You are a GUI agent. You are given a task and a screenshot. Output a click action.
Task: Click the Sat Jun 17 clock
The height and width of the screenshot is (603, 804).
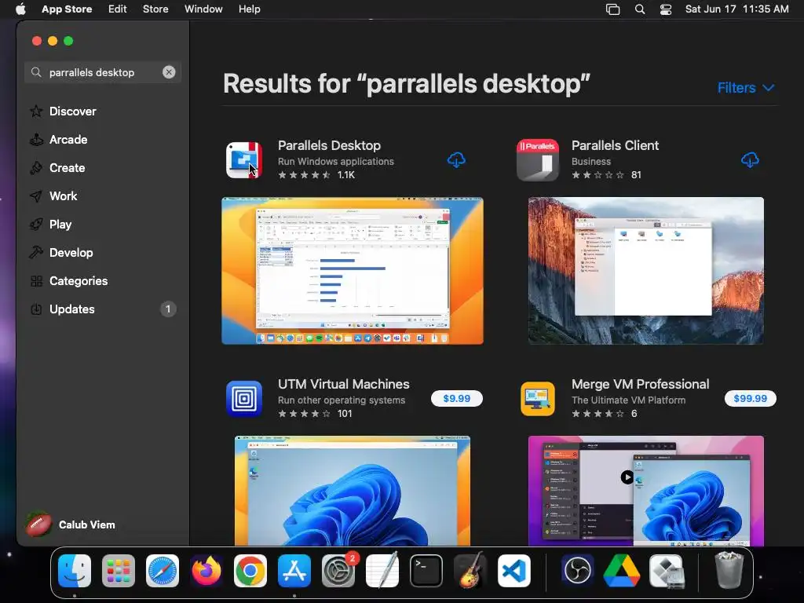pyautogui.click(x=736, y=9)
